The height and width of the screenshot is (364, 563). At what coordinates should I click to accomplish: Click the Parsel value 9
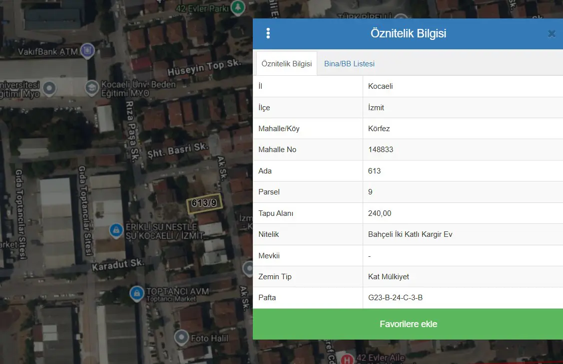tap(370, 192)
